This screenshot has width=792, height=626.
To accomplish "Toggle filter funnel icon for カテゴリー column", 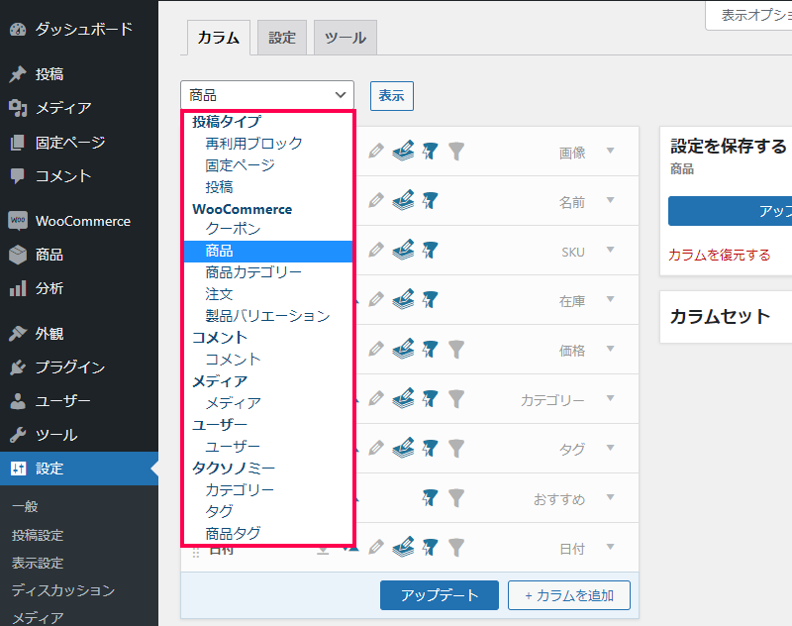I will coord(456,398).
